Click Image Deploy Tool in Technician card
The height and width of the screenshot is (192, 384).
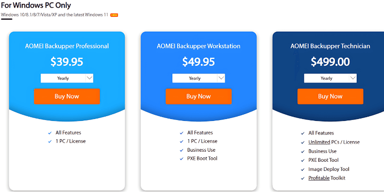(329, 169)
